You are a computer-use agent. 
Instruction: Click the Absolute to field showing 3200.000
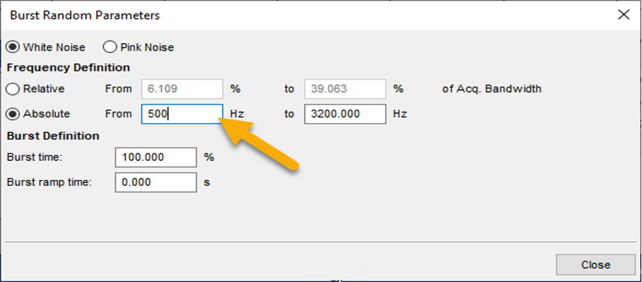(x=345, y=114)
